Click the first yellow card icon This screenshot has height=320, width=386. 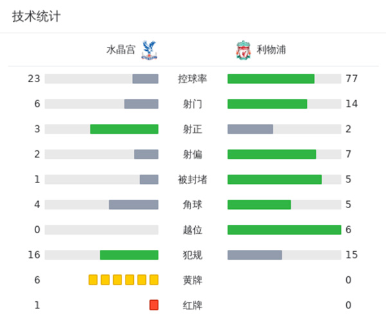(93, 280)
